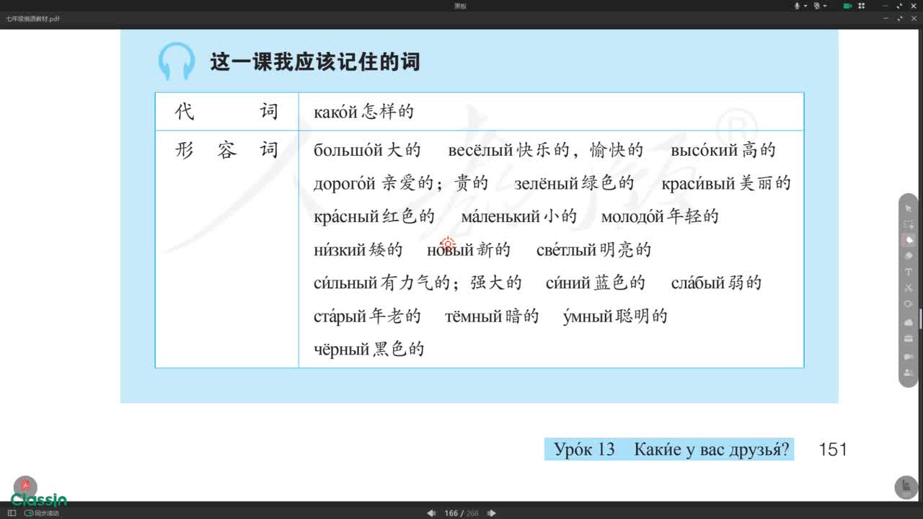Click the 七年级俄语教材.pdf document title

32,19
